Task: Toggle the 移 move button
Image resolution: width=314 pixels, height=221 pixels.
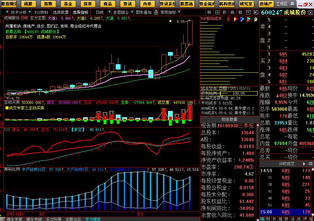Action: point(240,12)
